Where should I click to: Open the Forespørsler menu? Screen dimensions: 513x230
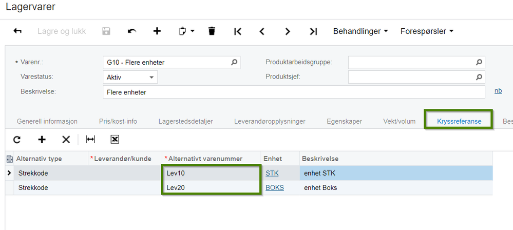(427, 31)
